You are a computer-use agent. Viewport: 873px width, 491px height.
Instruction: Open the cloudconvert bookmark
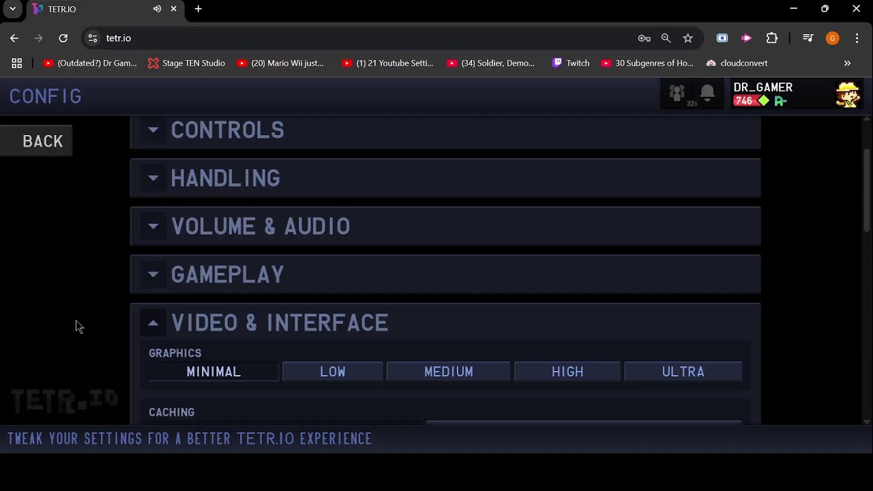click(737, 63)
